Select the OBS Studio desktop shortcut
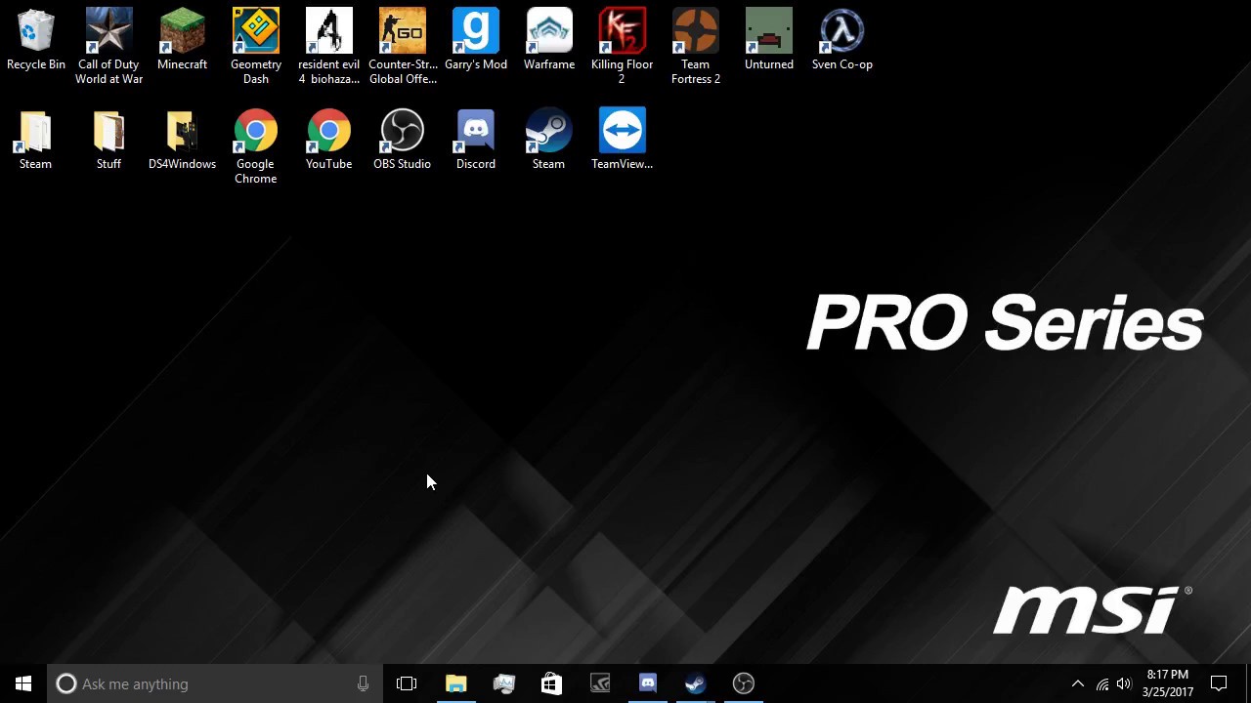Screen dimensions: 1251x703 (402, 140)
